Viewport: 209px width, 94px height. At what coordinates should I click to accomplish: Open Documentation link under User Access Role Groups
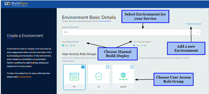[x=68, y=61]
